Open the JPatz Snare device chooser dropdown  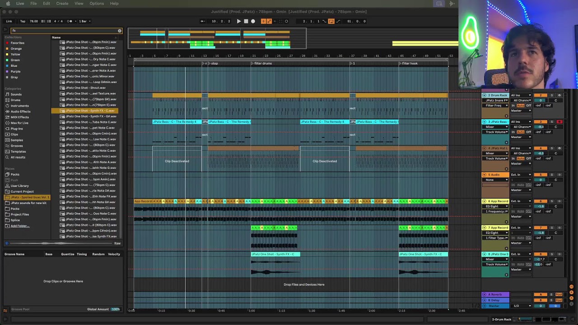(495, 100)
